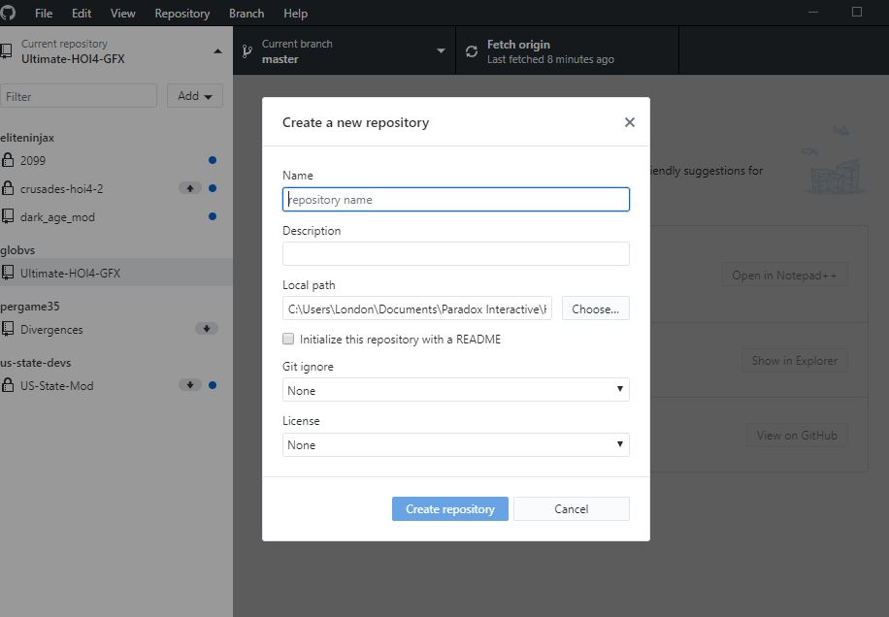Collapse the Current repository selector

[215, 51]
